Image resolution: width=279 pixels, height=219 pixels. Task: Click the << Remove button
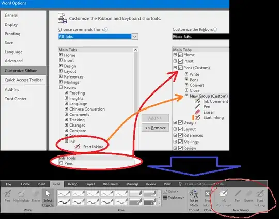(x=155, y=128)
